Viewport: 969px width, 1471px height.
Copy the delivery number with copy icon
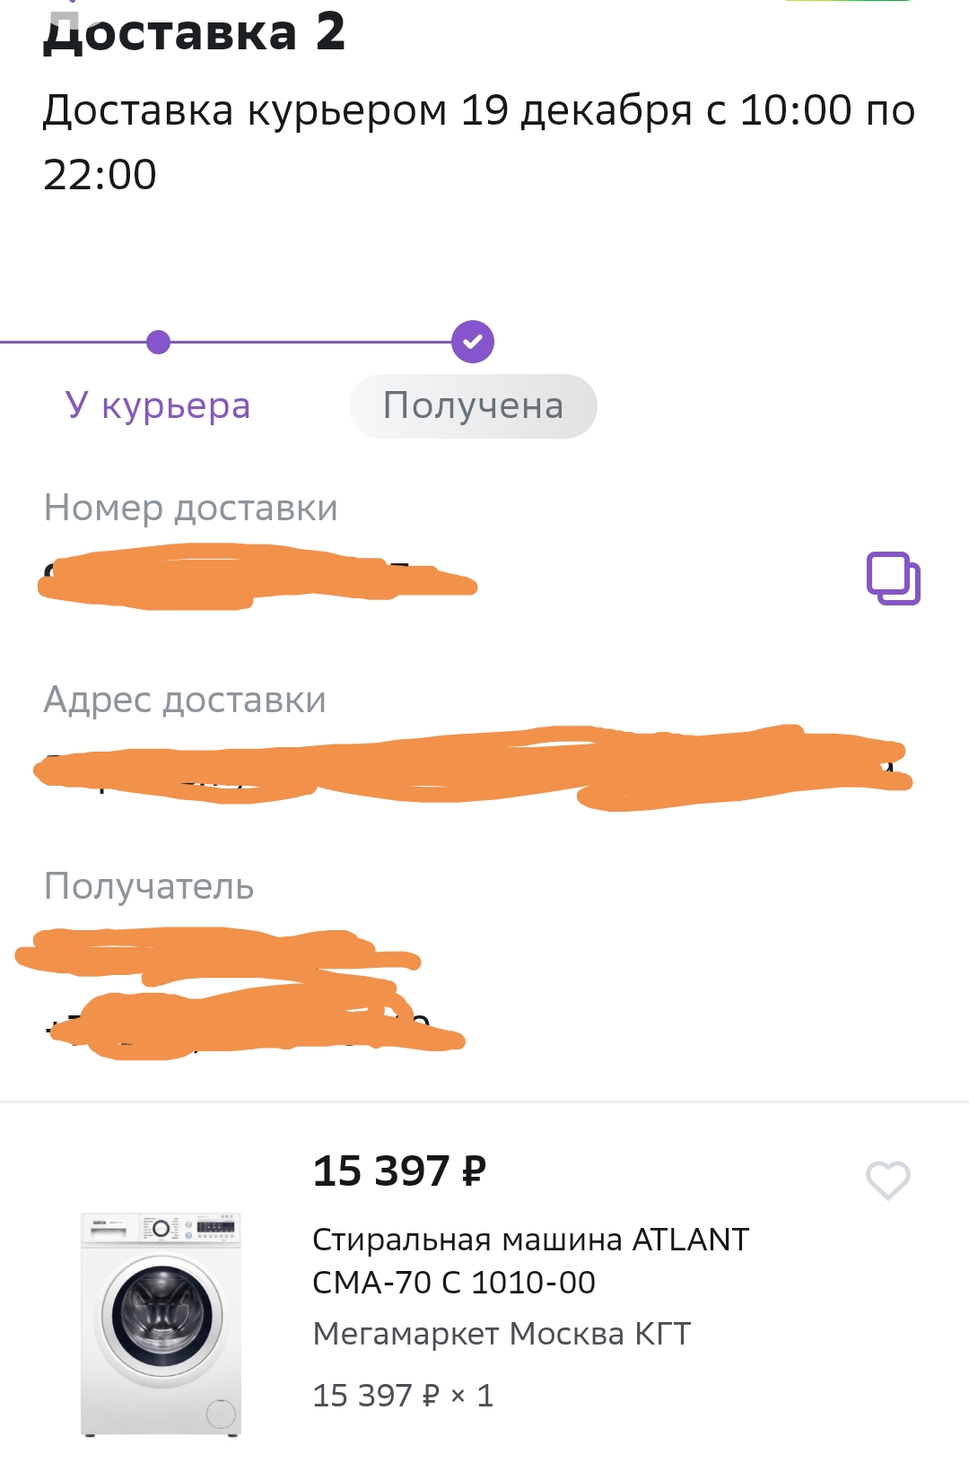click(894, 579)
